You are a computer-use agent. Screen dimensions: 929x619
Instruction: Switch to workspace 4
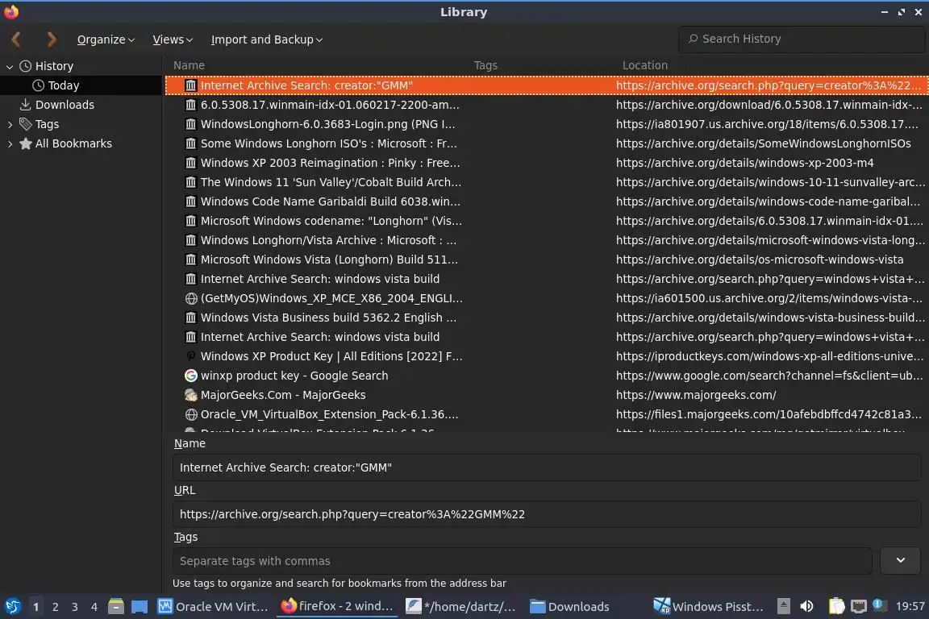tap(94, 607)
